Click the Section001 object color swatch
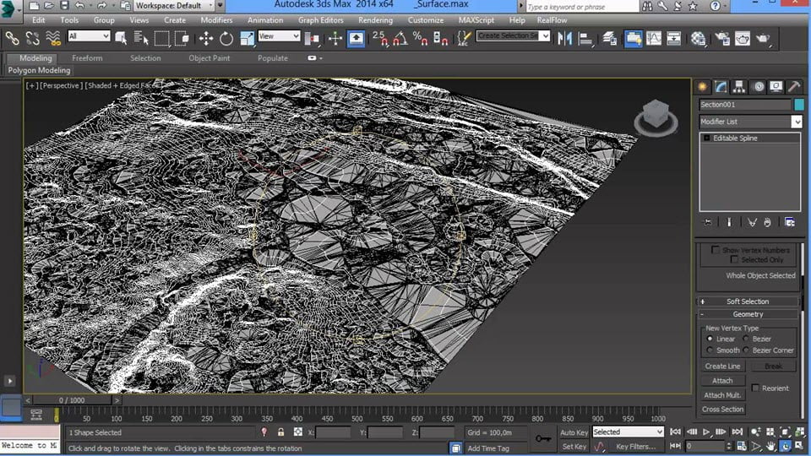811x456 pixels. coord(799,105)
